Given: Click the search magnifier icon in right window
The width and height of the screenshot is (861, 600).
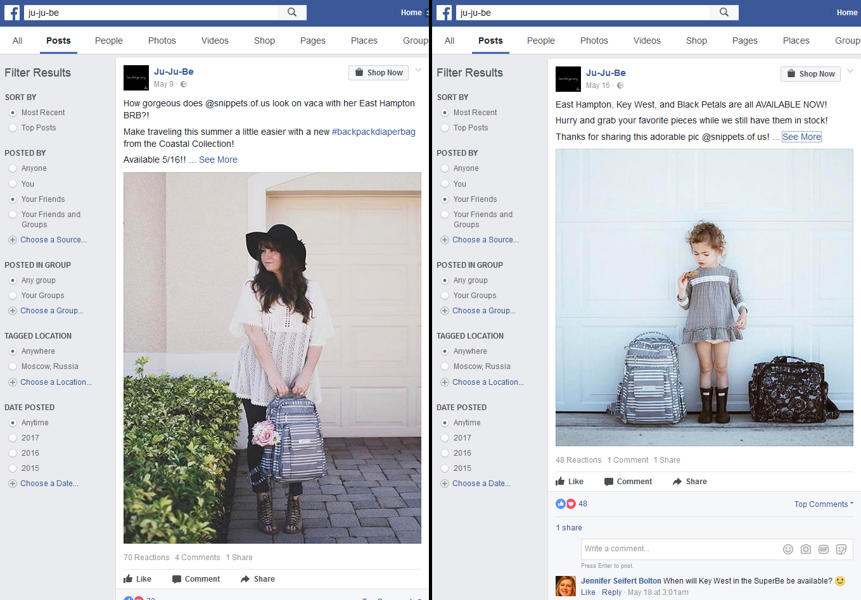Looking at the screenshot, I should coord(724,12).
